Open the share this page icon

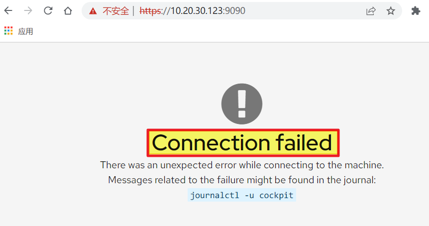(x=371, y=11)
